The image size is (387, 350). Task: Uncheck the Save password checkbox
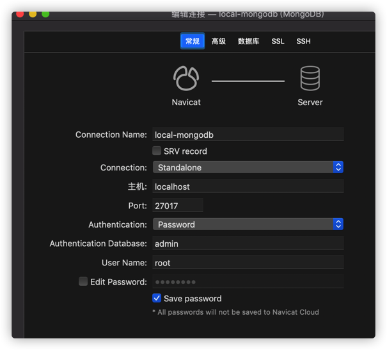coord(157,298)
